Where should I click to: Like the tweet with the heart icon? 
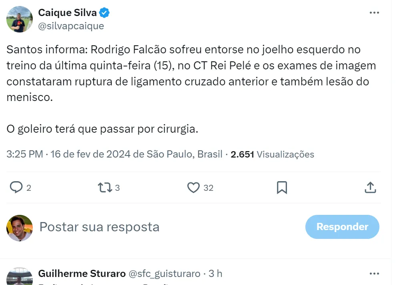click(x=194, y=187)
